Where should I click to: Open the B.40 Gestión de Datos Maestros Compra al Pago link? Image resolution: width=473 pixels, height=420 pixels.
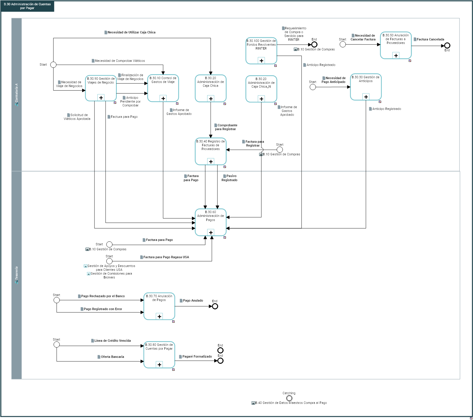[289, 403]
